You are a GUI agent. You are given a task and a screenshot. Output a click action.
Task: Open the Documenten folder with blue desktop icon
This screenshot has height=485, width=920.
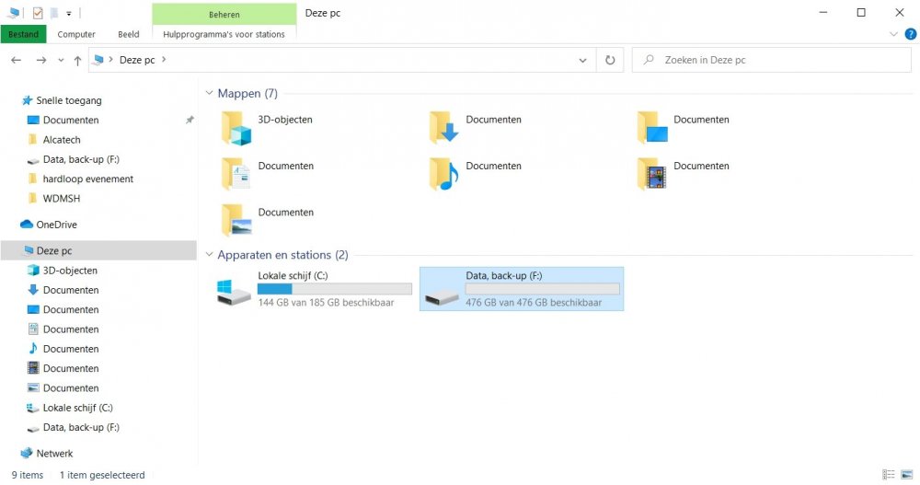pos(684,127)
